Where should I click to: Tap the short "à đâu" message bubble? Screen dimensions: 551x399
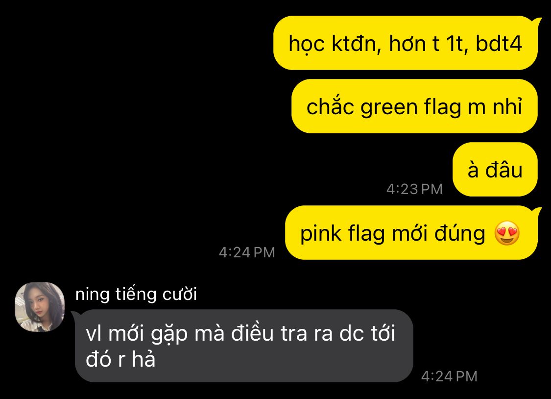point(495,170)
